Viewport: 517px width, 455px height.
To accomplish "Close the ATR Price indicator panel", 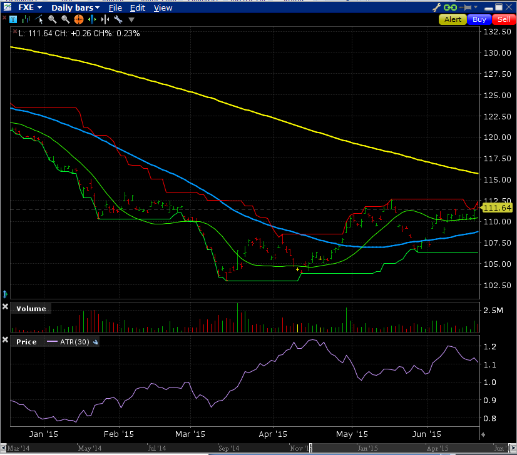I will coord(6,340).
